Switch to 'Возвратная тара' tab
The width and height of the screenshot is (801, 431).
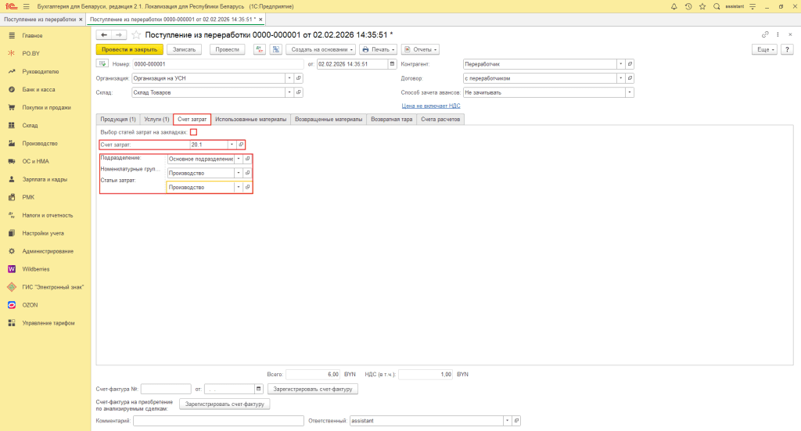pyautogui.click(x=391, y=120)
